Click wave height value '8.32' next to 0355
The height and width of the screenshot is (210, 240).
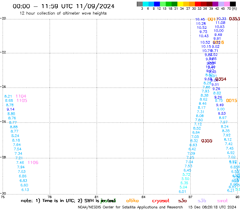(194, 141)
